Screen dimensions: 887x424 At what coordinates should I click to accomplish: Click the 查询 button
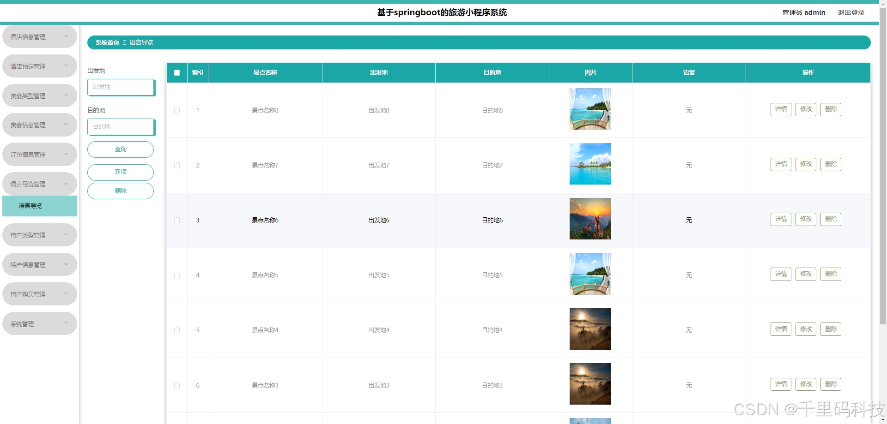point(121,149)
